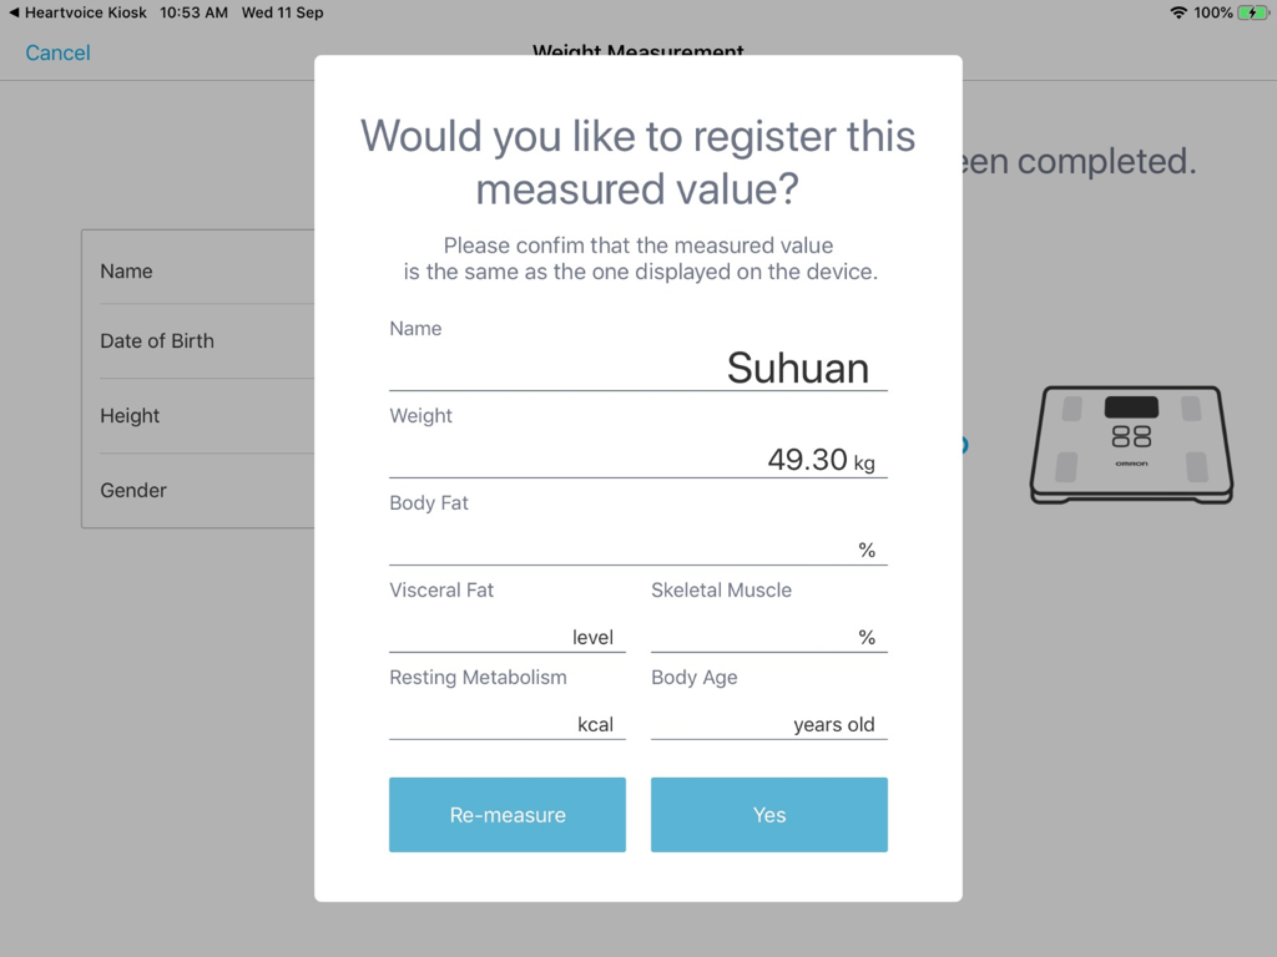Viewport: 1277px width, 957px height.
Task: Confirm the measurement with Yes
Action: (x=769, y=815)
